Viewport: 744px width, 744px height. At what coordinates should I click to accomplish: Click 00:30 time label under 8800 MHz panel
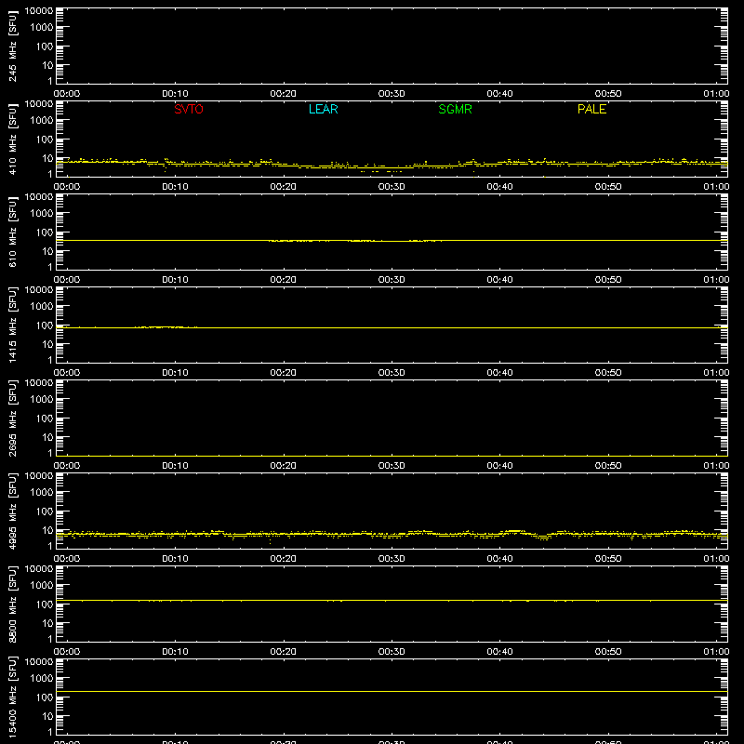tap(392, 652)
